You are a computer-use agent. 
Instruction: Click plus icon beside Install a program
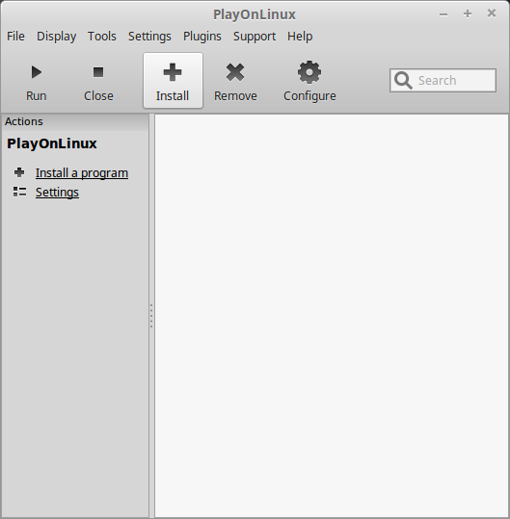point(19,172)
